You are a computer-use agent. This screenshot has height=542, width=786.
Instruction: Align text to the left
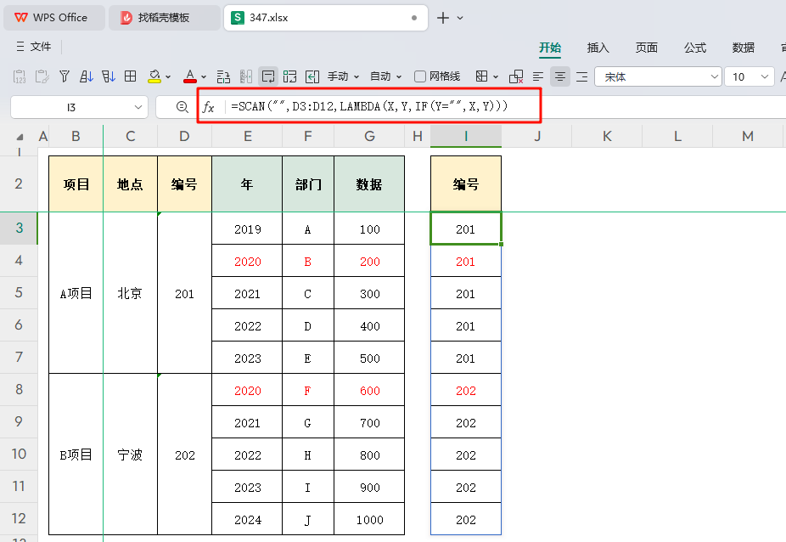[538, 76]
